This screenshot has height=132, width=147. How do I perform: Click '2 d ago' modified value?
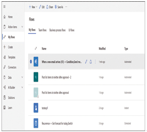pyautogui.click(x=101, y=108)
